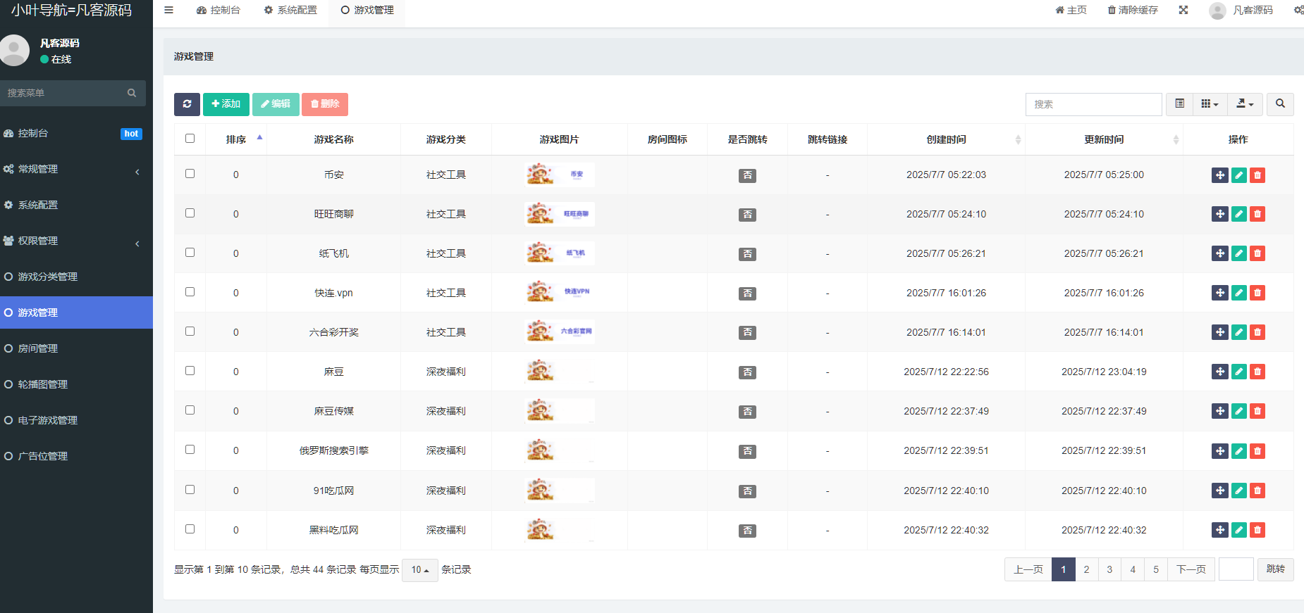Check the box for the 旺旺商聊 row

pos(190,213)
